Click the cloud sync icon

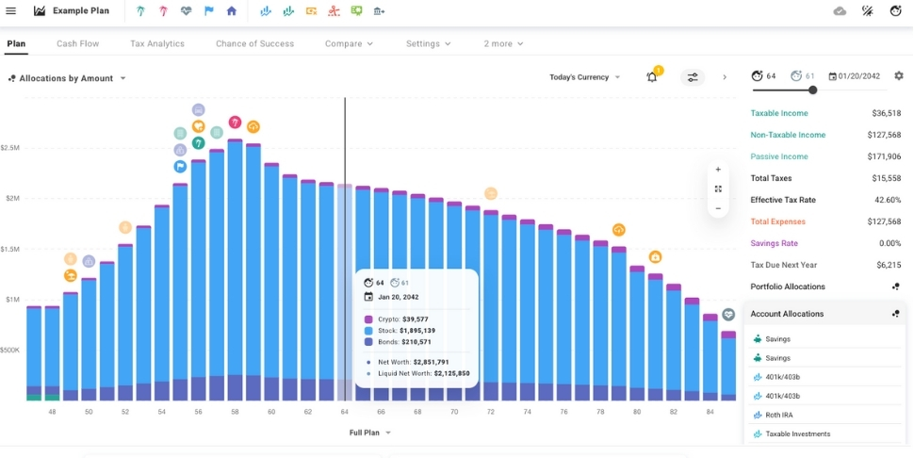(840, 11)
